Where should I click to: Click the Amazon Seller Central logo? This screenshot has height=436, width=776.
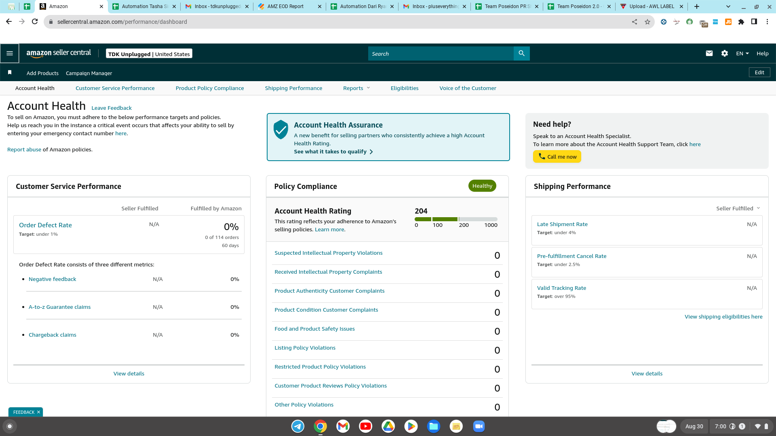[59, 53]
